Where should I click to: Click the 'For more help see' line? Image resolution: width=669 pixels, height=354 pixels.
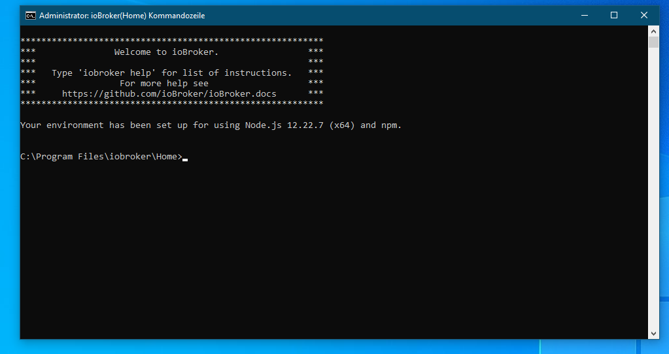click(x=164, y=84)
